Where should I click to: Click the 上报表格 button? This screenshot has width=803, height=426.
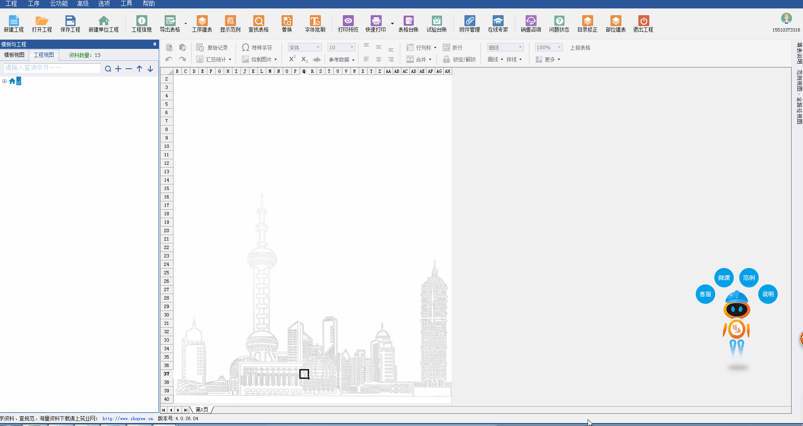(x=580, y=48)
